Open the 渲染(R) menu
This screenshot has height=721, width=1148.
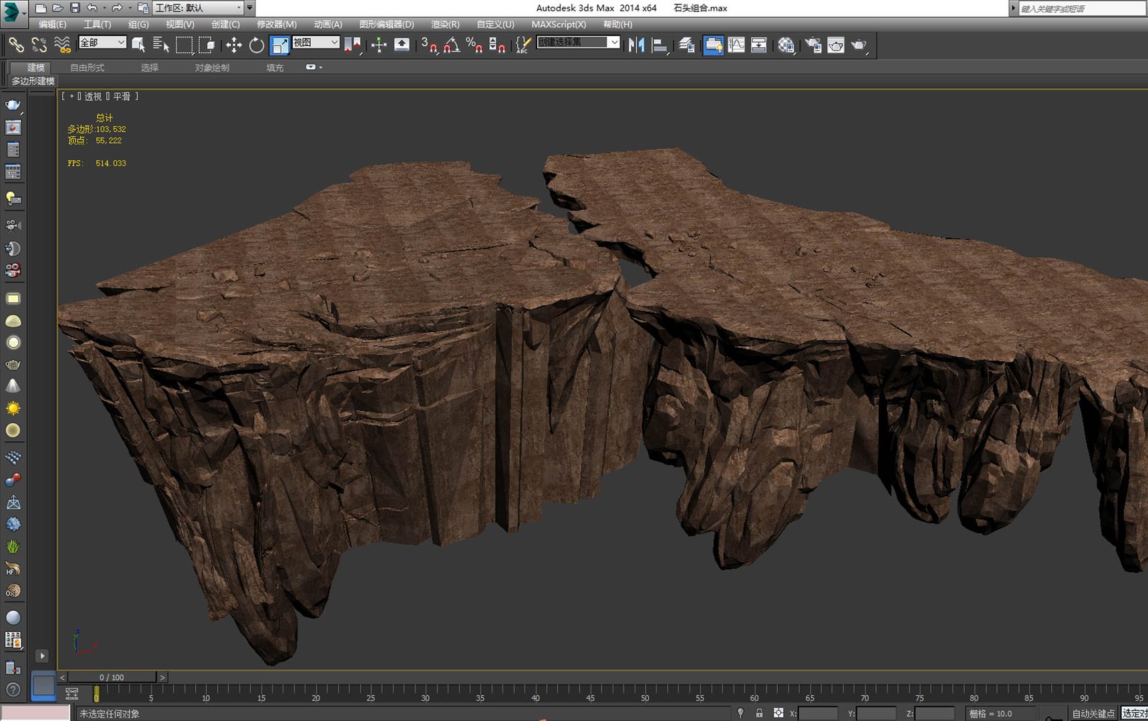point(445,24)
